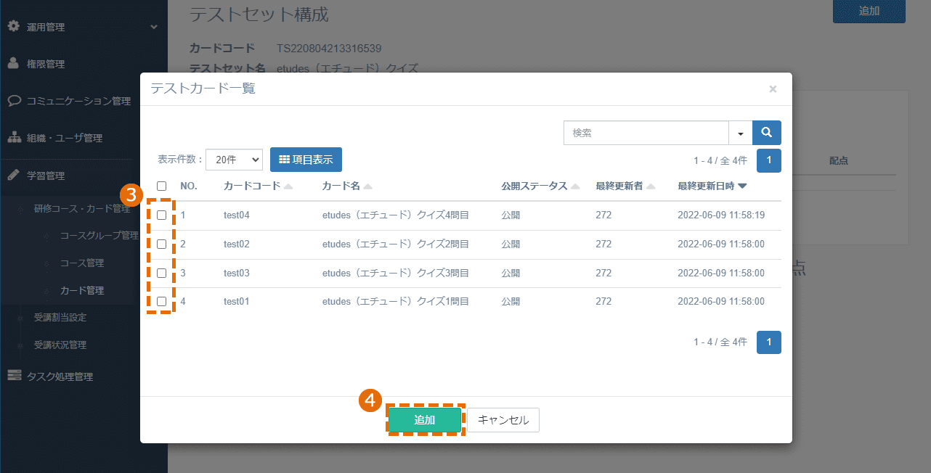The height and width of the screenshot is (473, 931).
Task: Click the 学習管理 pencil icon
Action: [13, 175]
